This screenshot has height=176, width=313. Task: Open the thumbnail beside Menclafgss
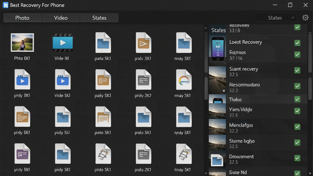coord(217,127)
